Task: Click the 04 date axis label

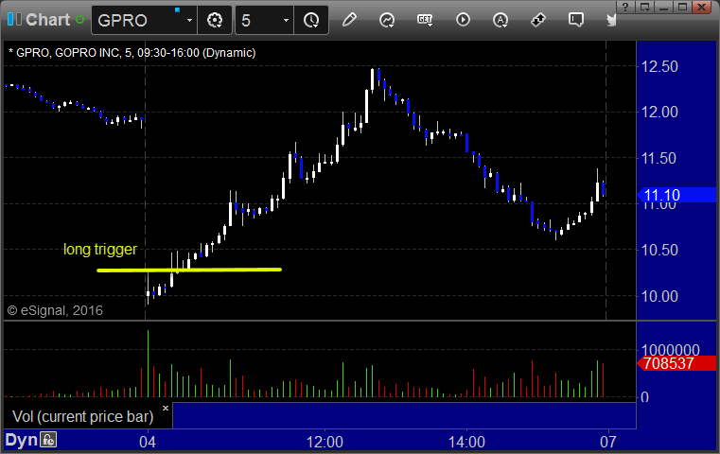Action: click(x=148, y=442)
